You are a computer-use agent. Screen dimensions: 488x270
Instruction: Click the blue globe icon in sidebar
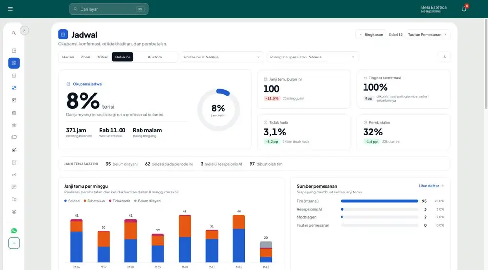14,88
